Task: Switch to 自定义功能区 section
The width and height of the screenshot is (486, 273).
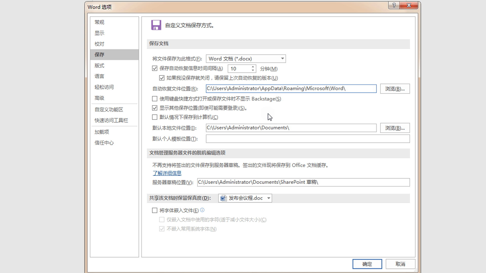Action: 109,109
